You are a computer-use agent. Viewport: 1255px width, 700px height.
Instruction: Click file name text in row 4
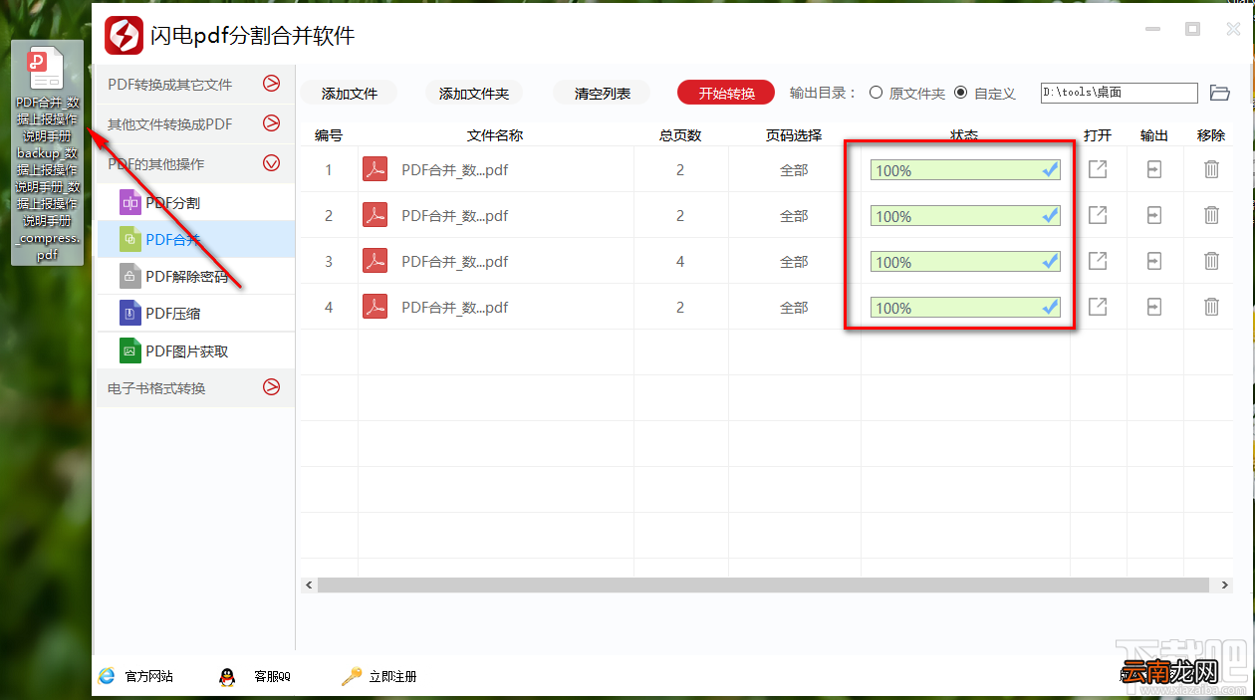click(455, 308)
